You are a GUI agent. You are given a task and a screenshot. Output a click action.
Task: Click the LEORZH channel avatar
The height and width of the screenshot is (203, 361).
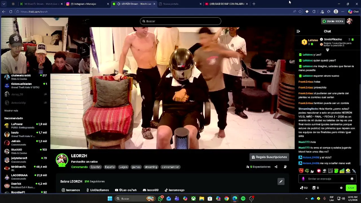[62, 160]
